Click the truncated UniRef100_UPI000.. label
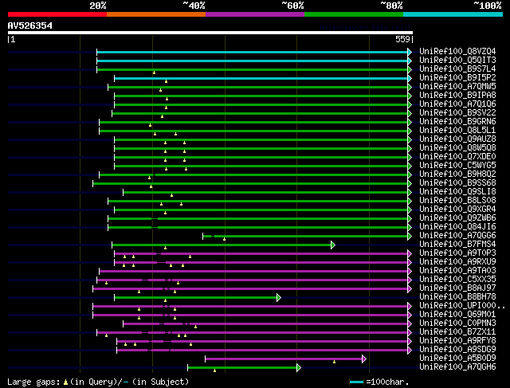This screenshot has width=510, height=388. (x=462, y=306)
